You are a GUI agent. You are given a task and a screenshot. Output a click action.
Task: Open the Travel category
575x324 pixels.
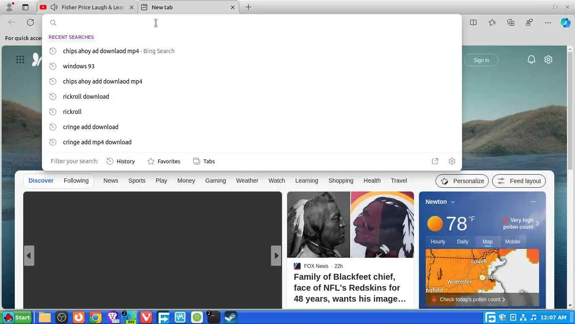[x=399, y=181]
